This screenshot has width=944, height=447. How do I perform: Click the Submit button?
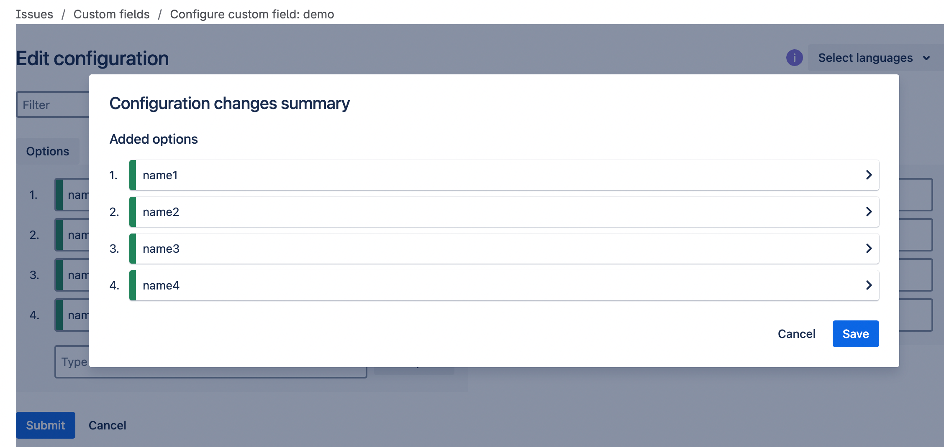(46, 425)
